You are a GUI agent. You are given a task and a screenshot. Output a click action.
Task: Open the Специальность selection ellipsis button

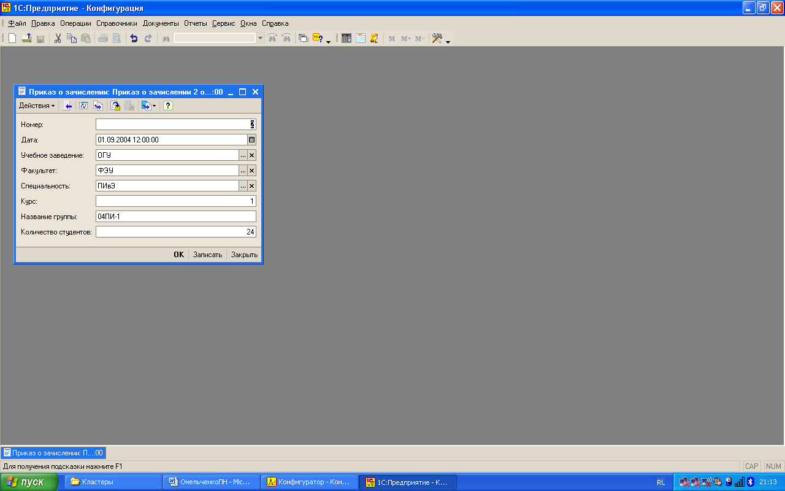[x=243, y=186]
